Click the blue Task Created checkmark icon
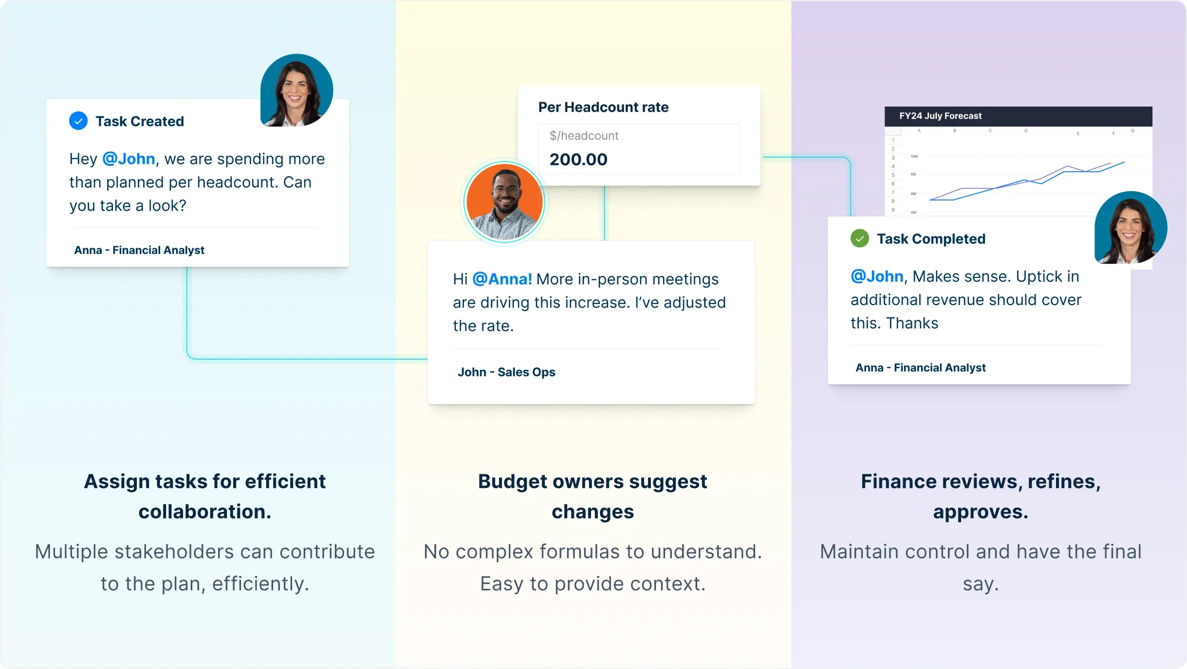This screenshot has height=669, width=1187. click(78, 121)
